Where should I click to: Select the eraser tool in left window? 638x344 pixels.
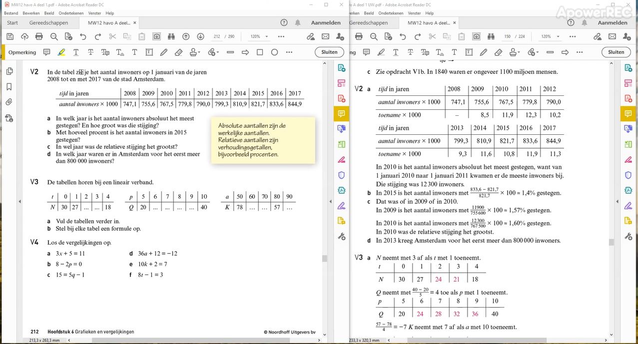[178, 52]
